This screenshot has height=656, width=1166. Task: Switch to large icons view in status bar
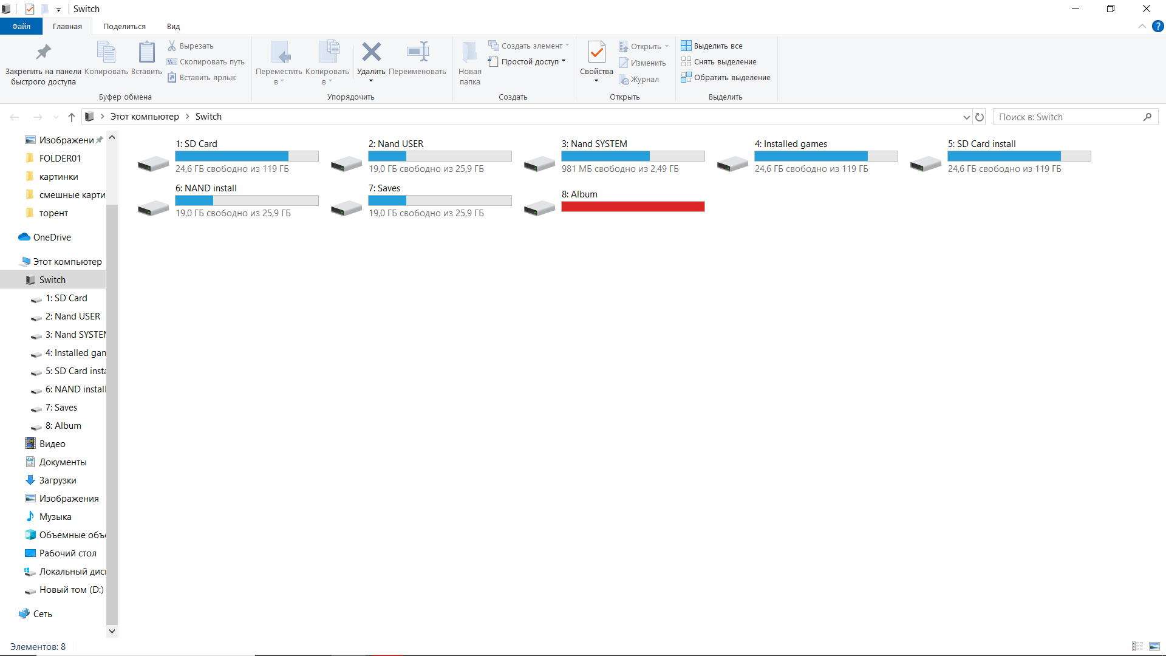1154,646
